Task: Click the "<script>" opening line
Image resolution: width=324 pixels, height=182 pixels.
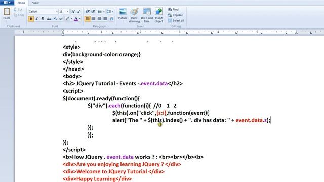Action: pyautogui.click(x=73, y=91)
